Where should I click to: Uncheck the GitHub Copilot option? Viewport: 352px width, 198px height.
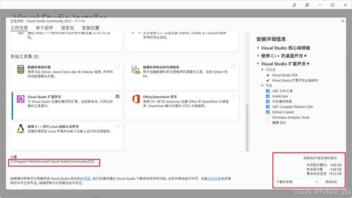click(268, 112)
